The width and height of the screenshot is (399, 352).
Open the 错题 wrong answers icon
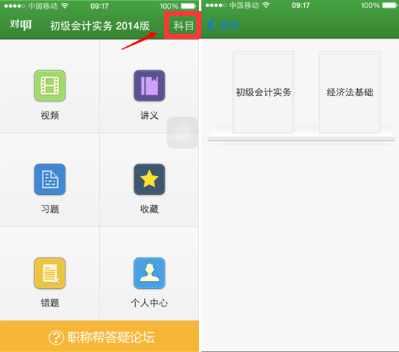pos(50,273)
